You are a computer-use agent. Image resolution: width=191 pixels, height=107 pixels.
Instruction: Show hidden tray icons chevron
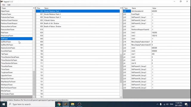(x=157, y=104)
